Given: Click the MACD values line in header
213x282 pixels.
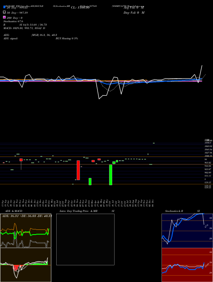Looking at the screenshot, I should (x=24, y=28).
